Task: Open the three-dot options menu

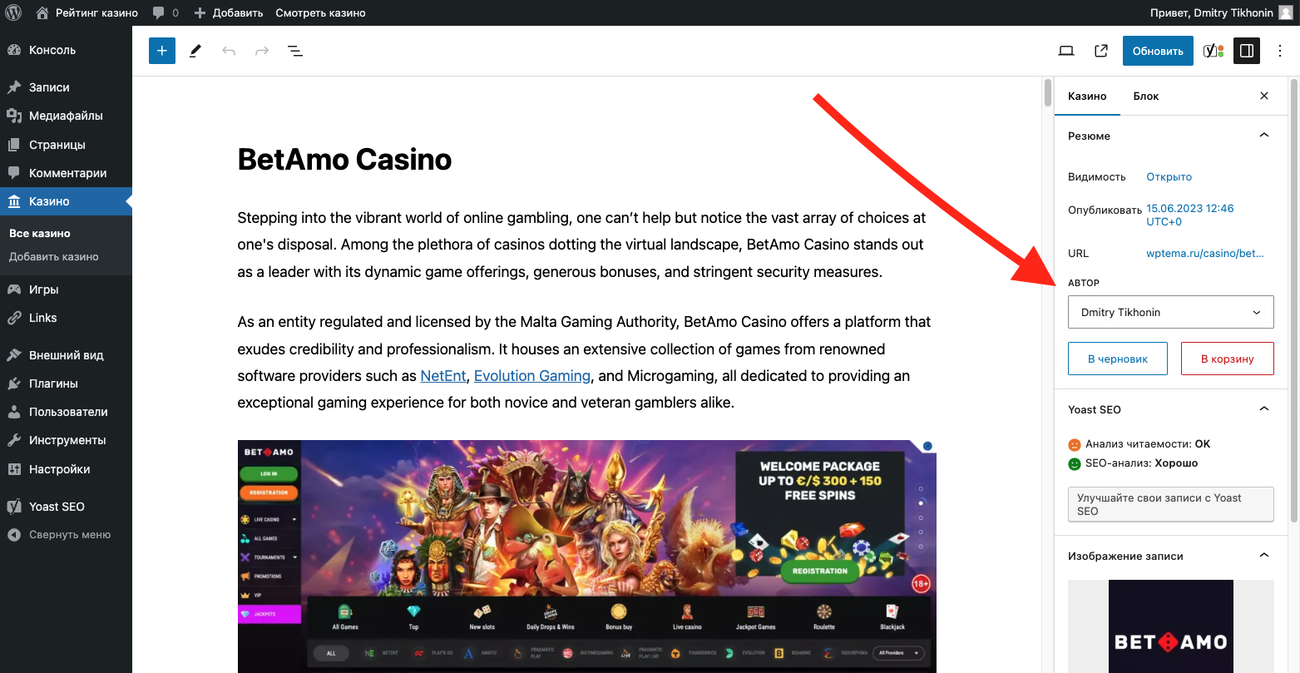Action: (x=1280, y=51)
